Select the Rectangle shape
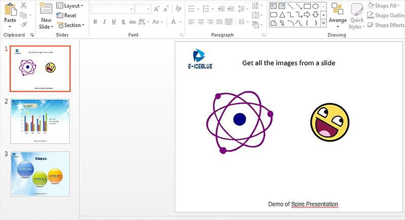Screen dimensions: 405x220 [x=307, y=6]
